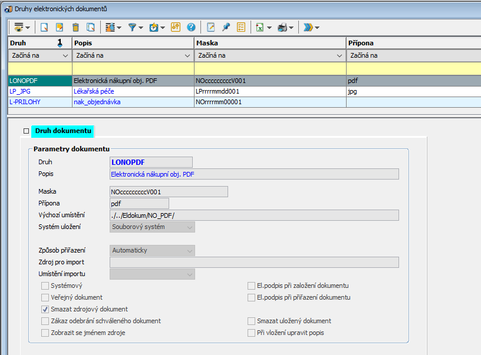Click the new record icon in toolbar
The image size is (481, 355).
point(44,27)
